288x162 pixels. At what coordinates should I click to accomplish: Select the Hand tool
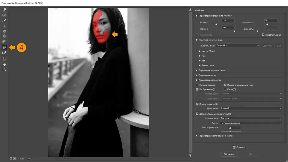pyautogui.click(x=4, y=64)
